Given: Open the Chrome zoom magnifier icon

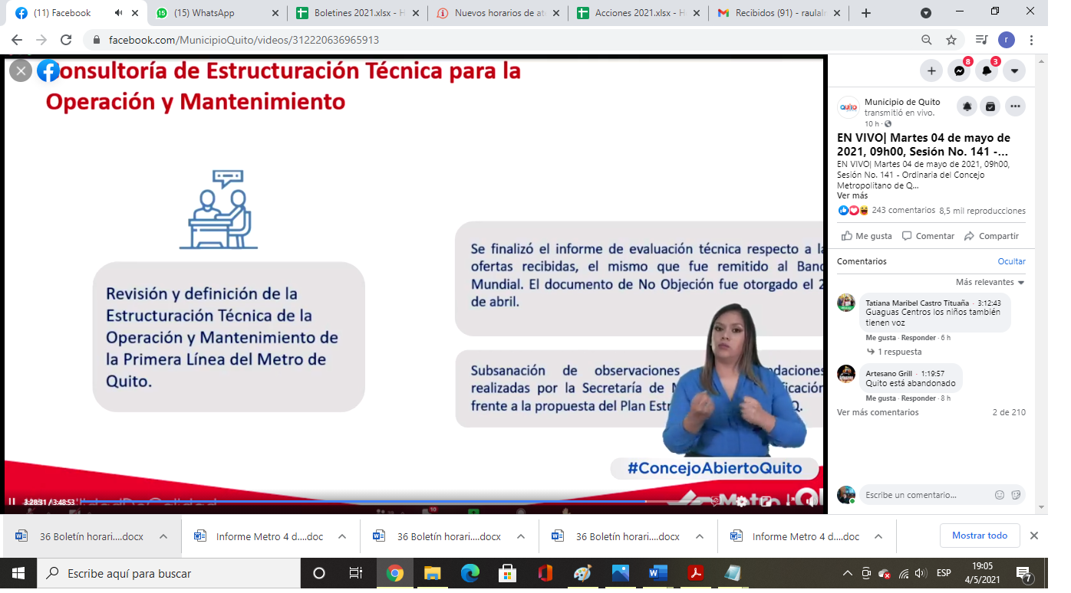Looking at the screenshot, I should point(927,40).
